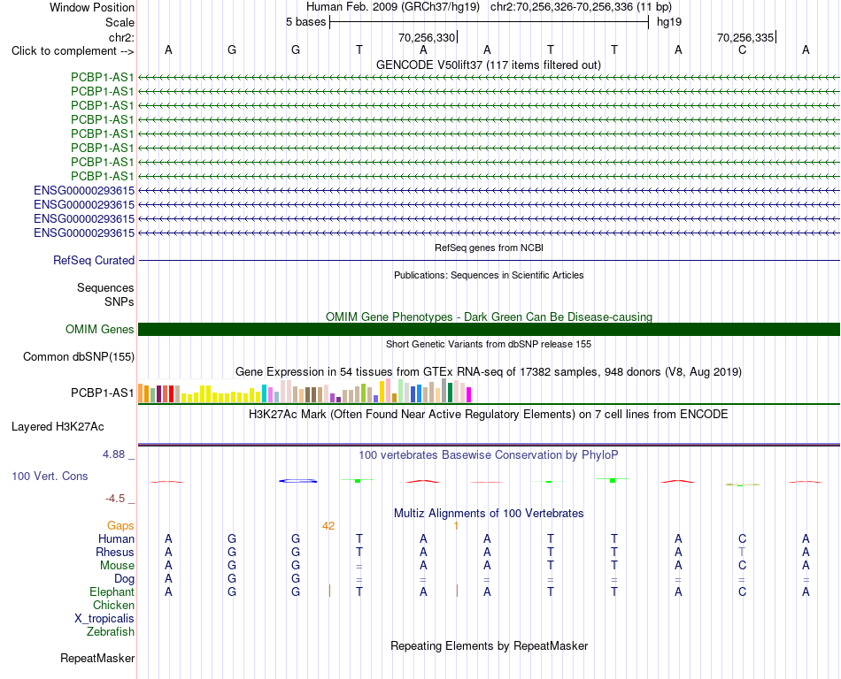Image resolution: width=841 pixels, height=679 pixels.
Task: Click the orange gap count 42
Action: (x=328, y=526)
